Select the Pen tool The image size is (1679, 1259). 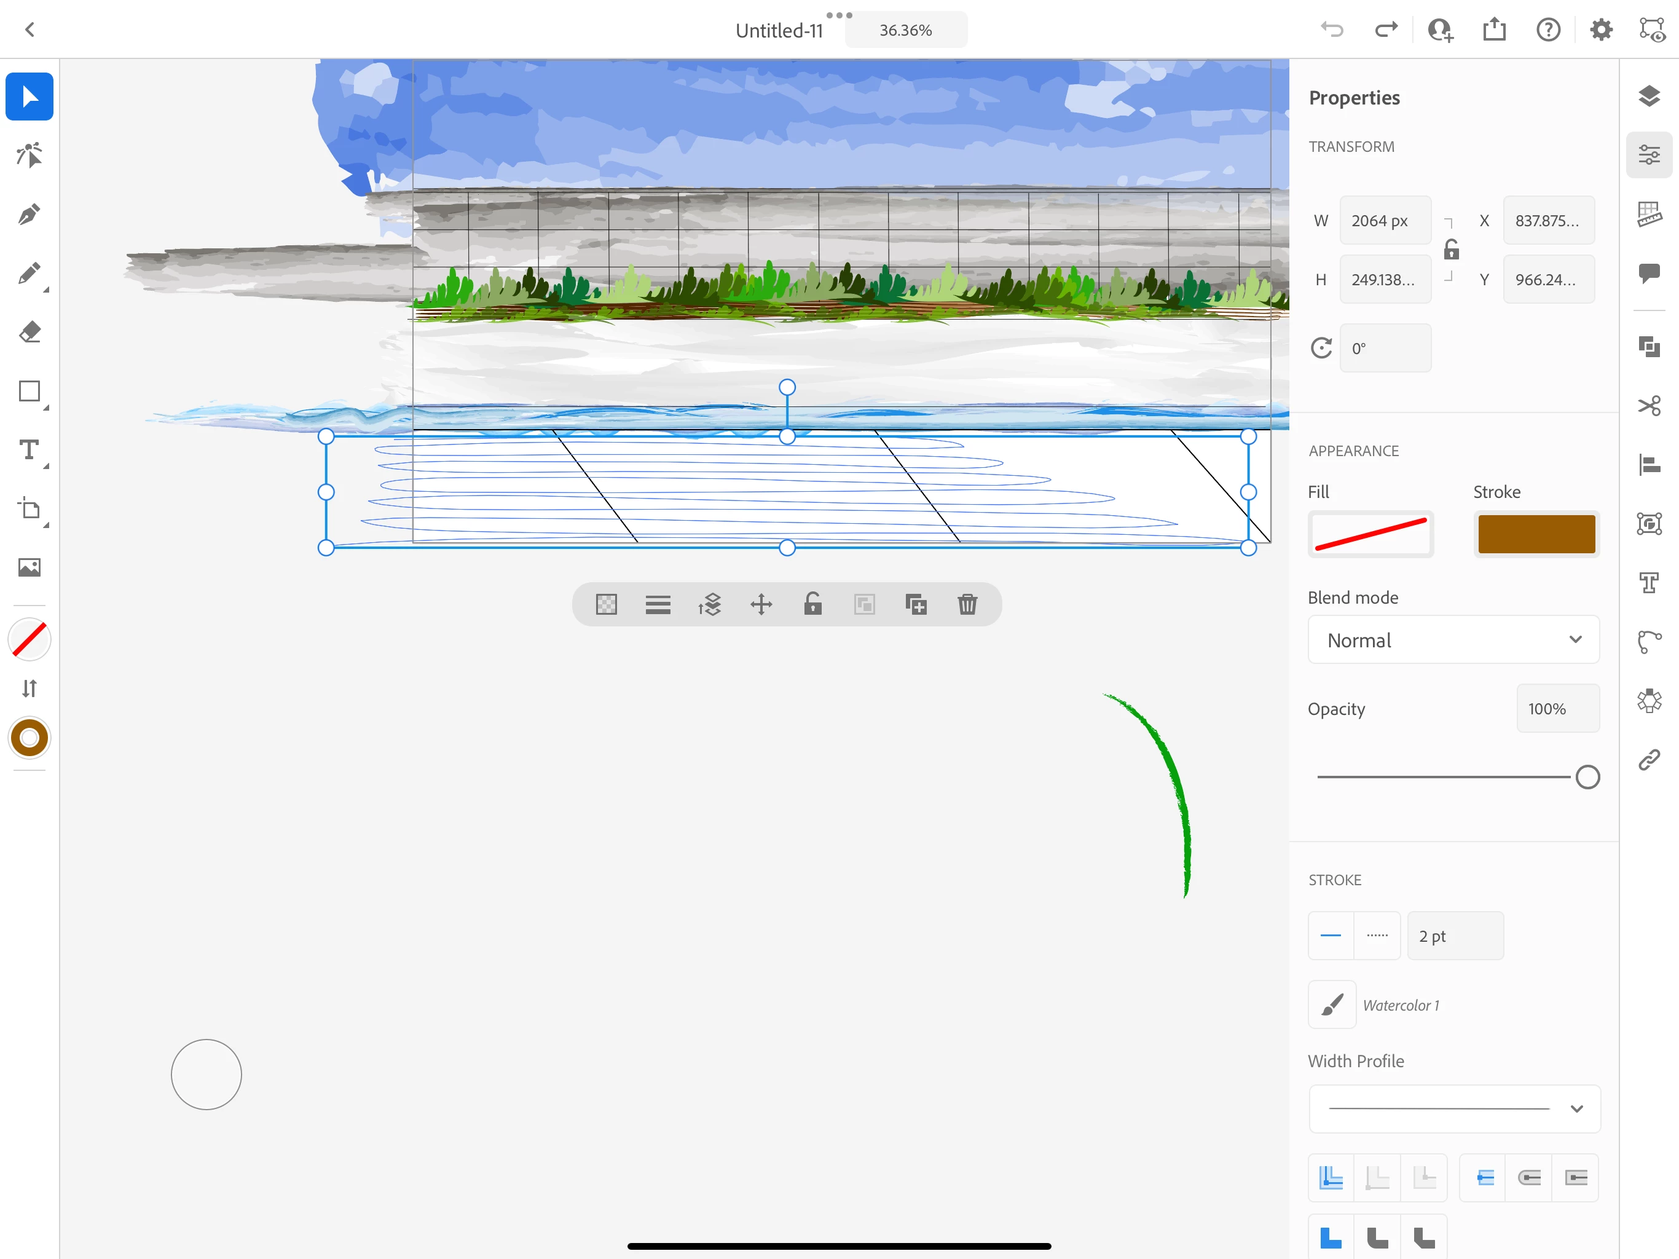(29, 215)
